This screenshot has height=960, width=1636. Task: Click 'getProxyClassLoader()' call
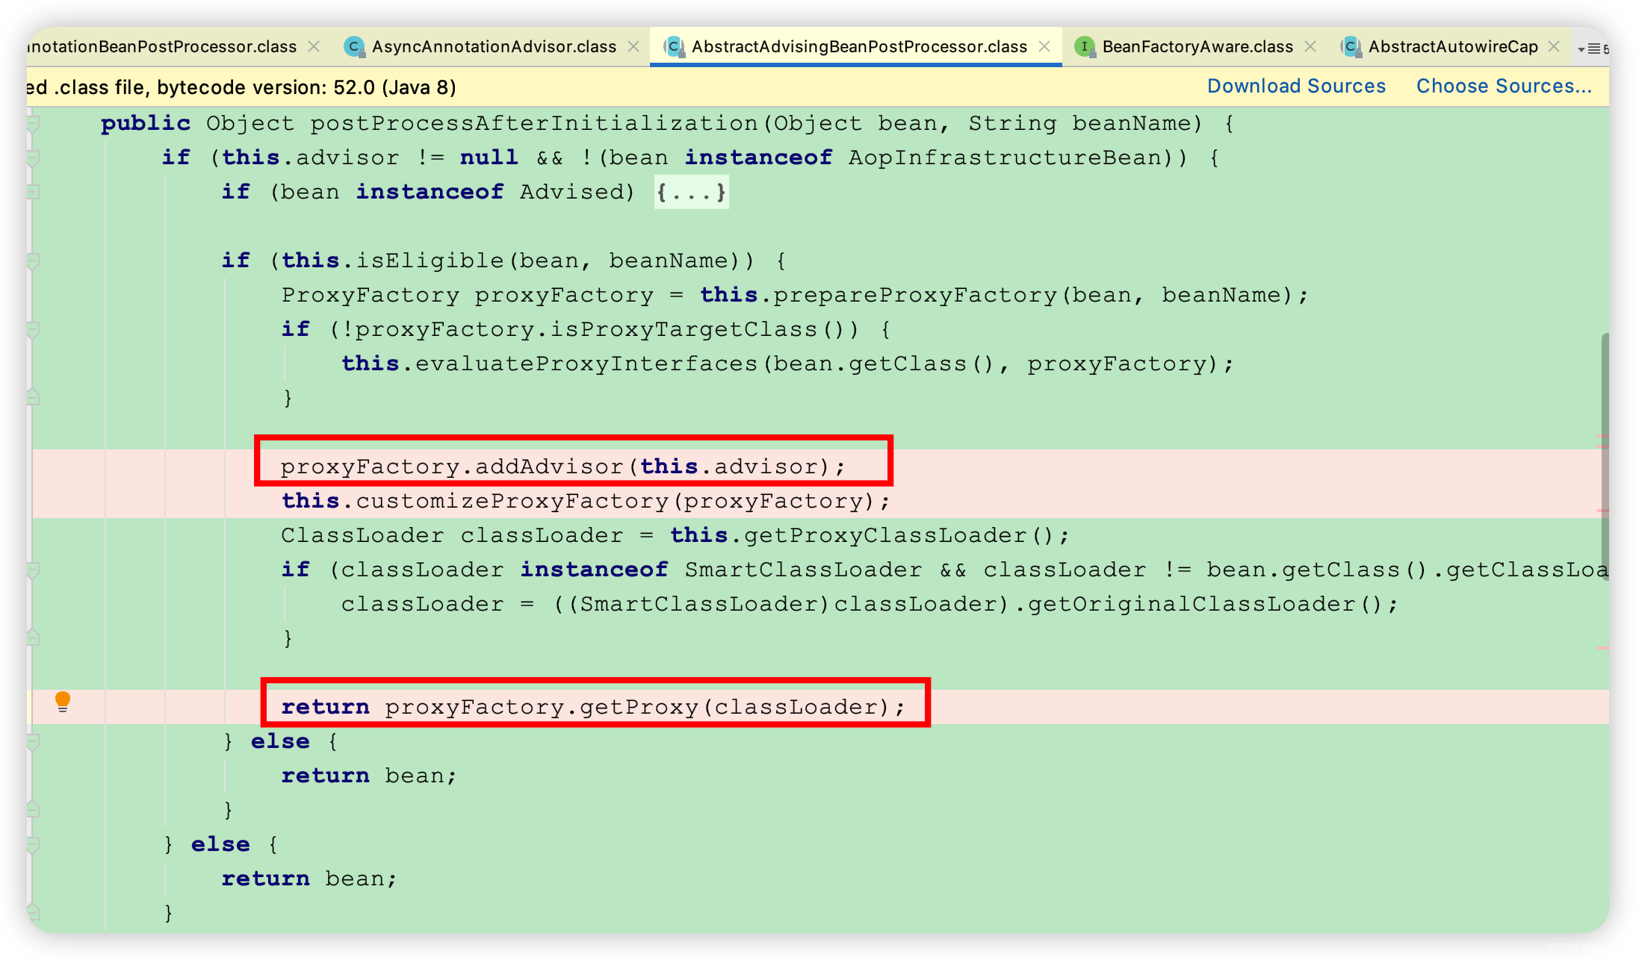899,536
